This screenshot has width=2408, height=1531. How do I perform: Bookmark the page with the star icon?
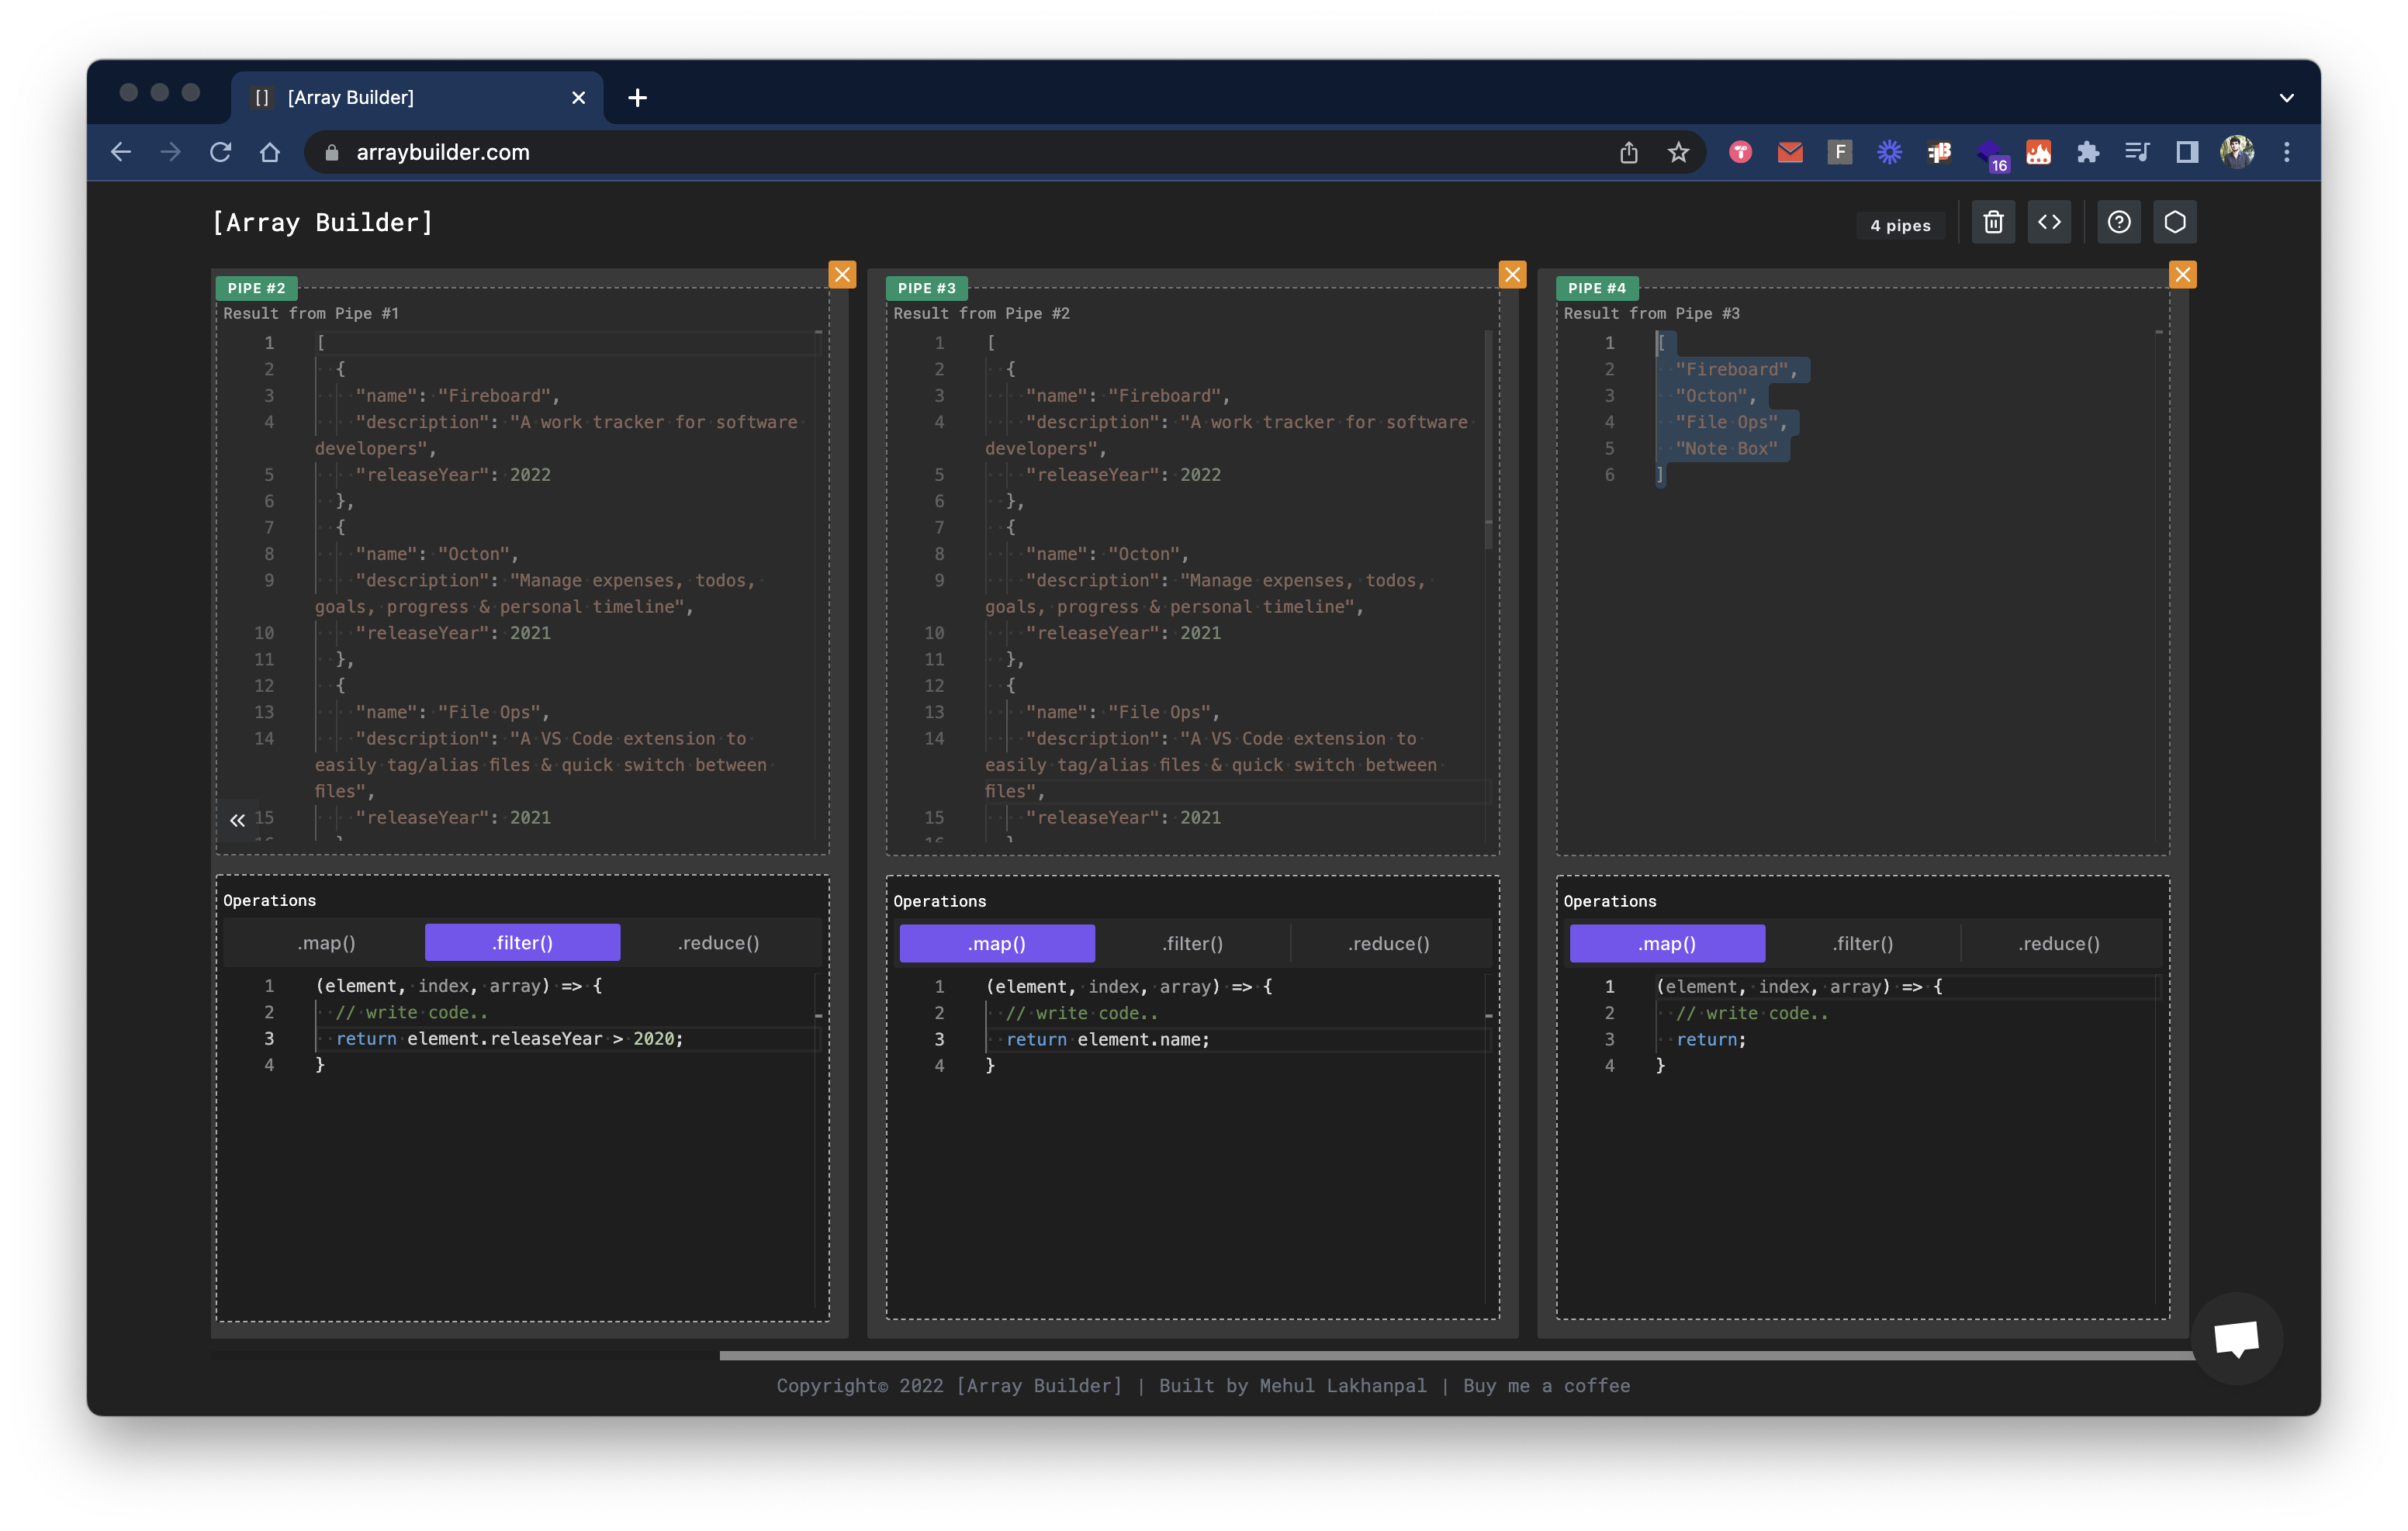(1679, 152)
